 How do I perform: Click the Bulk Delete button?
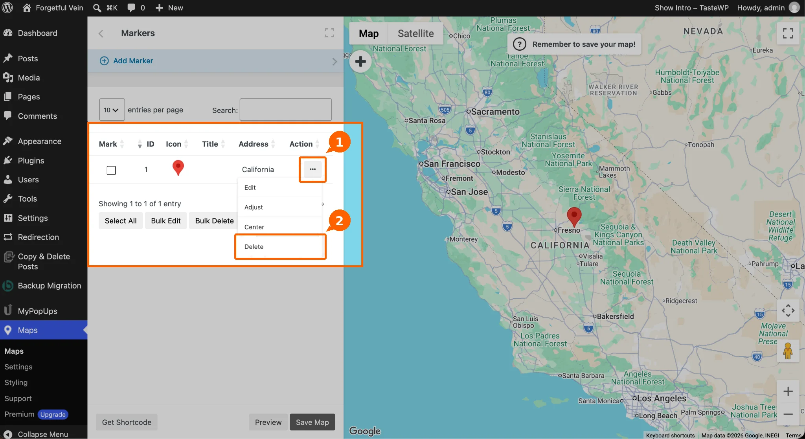(214, 221)
